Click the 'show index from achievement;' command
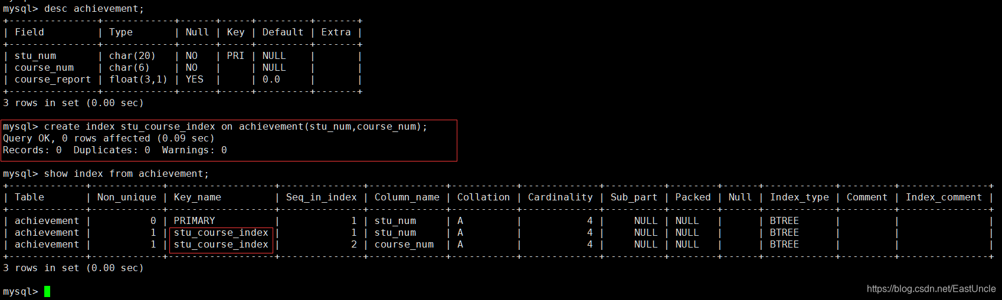 click(126, 174)
